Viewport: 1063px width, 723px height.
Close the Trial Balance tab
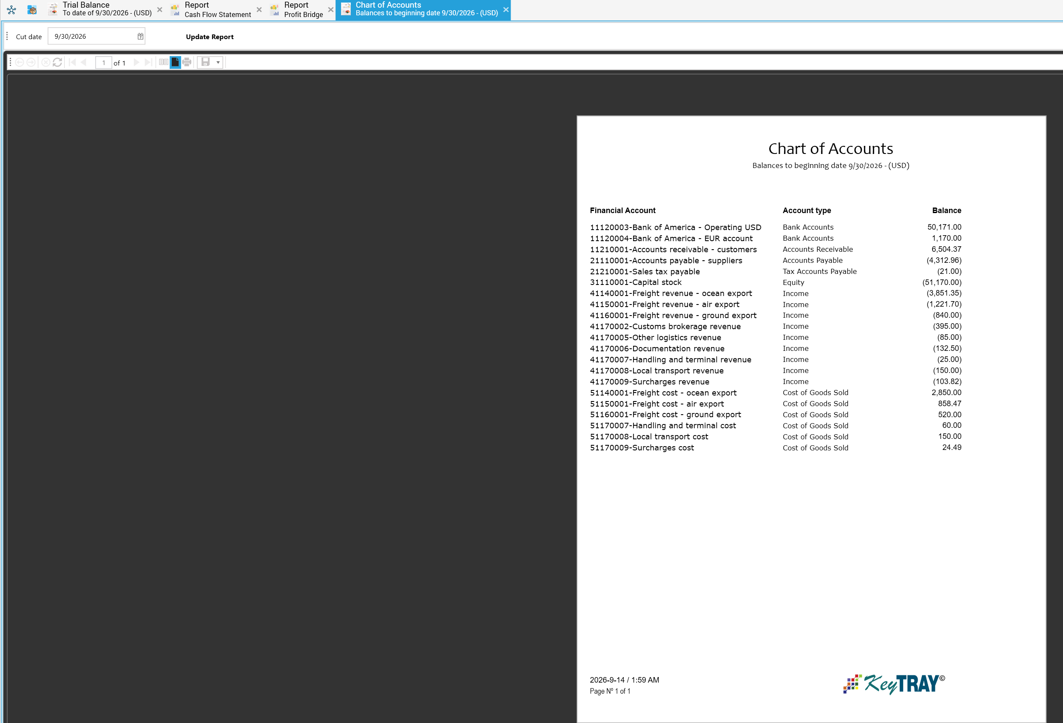[159, 10]
